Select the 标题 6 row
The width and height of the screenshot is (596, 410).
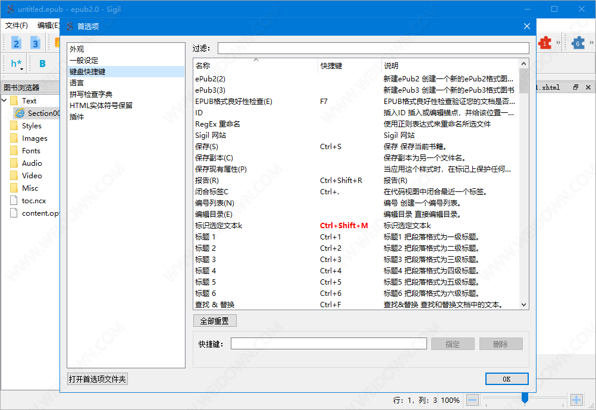click(356, 294)
